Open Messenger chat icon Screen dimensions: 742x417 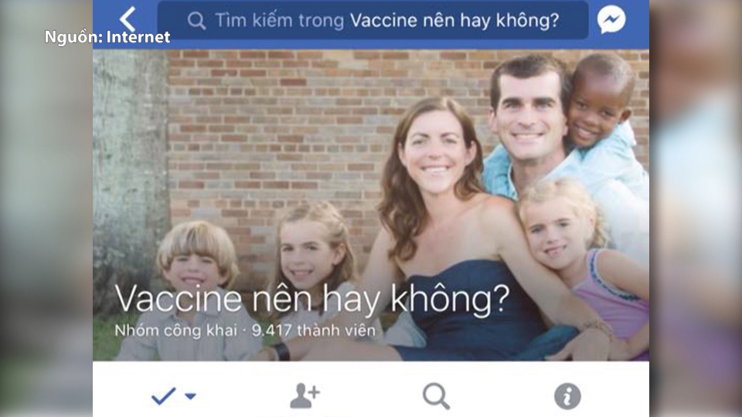(x=611, y=19)
